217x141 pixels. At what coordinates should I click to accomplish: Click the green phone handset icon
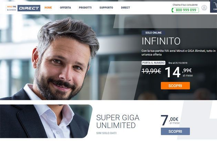(173, 10)
